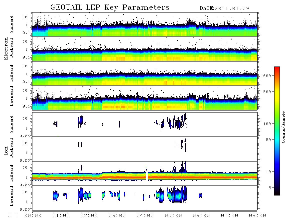
Task: Click the colorbar 5 tick value
Action: tap(270, 188)
